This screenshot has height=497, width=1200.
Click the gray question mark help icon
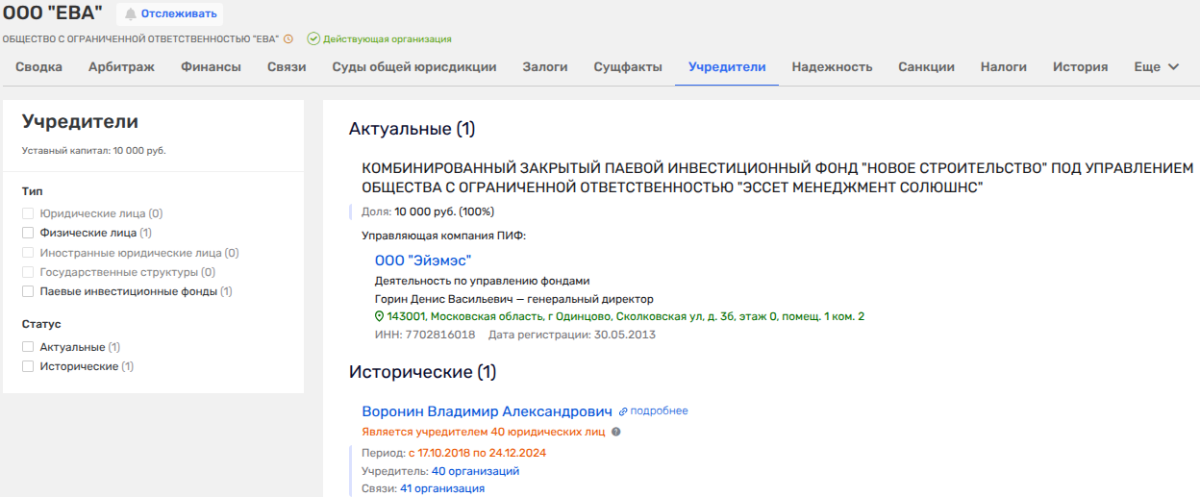pyautogui.click(x=616, y=432)
